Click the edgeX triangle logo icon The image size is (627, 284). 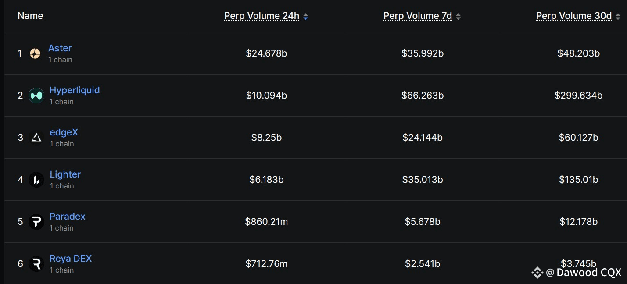36,138
